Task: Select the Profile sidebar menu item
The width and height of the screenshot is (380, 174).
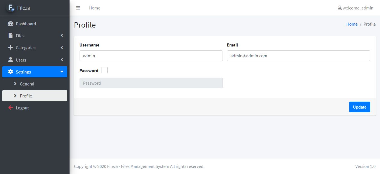Action: [x=26, y=96]
